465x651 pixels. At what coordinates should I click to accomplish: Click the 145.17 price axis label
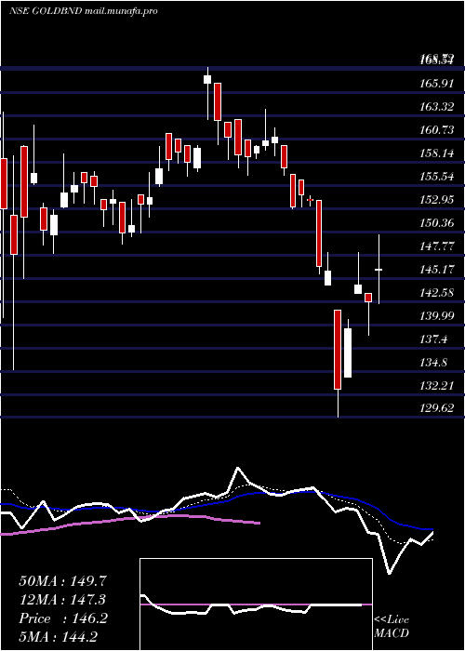click(436, 270)
